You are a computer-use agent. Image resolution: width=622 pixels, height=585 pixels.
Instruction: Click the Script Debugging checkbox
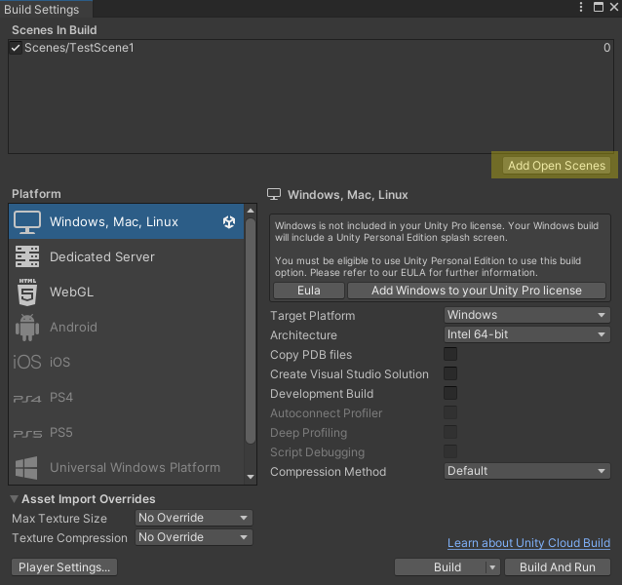450,451
